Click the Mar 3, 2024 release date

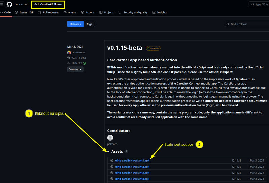(x=75, y=47)
